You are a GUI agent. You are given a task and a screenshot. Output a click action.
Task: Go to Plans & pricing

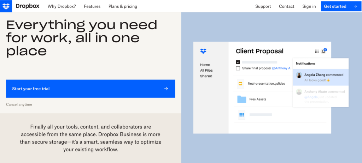point(123,6)
